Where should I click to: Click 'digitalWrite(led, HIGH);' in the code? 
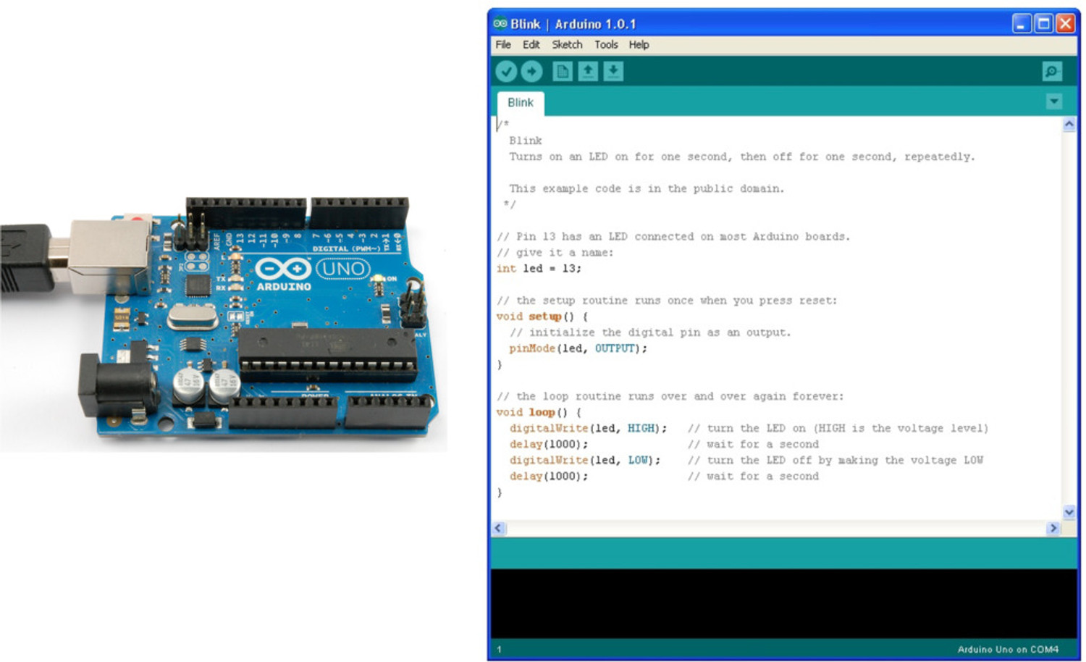click(x=588, y=428)
